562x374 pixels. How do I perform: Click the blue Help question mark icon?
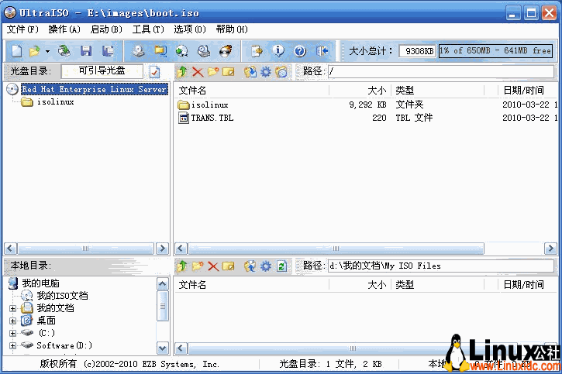point(300,51)
